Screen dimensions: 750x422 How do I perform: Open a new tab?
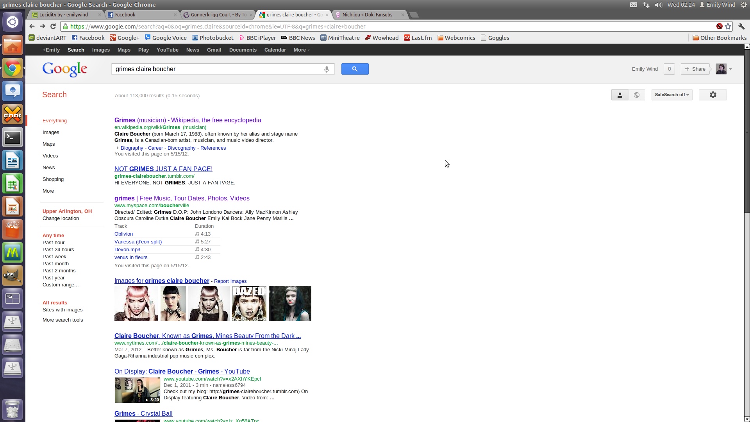click(414, 15)
